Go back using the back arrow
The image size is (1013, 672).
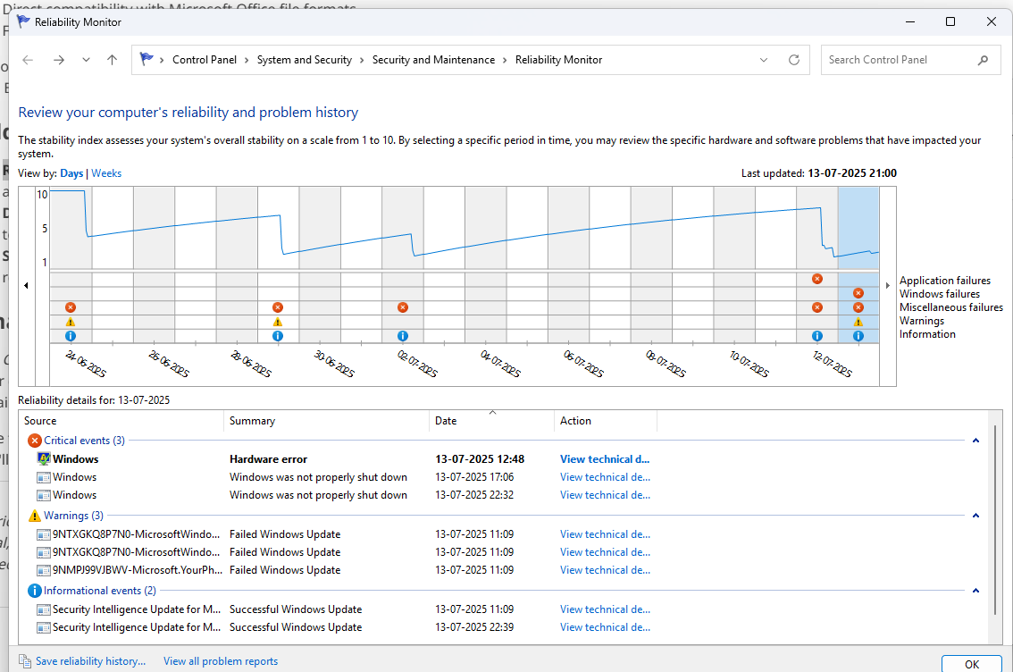28,60
